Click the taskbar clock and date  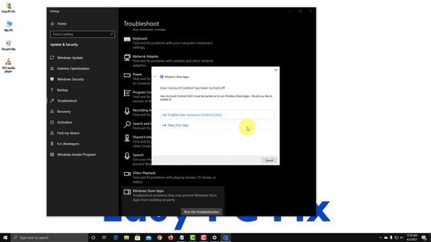point(411,237)
